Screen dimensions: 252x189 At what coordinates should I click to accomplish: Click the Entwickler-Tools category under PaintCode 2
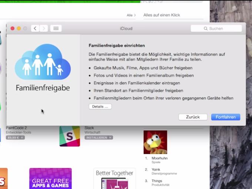(19, 132)
